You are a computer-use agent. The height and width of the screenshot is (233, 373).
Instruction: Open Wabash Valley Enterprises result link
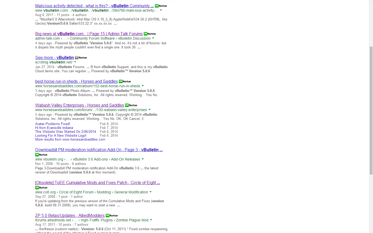[x=80, y=105]
